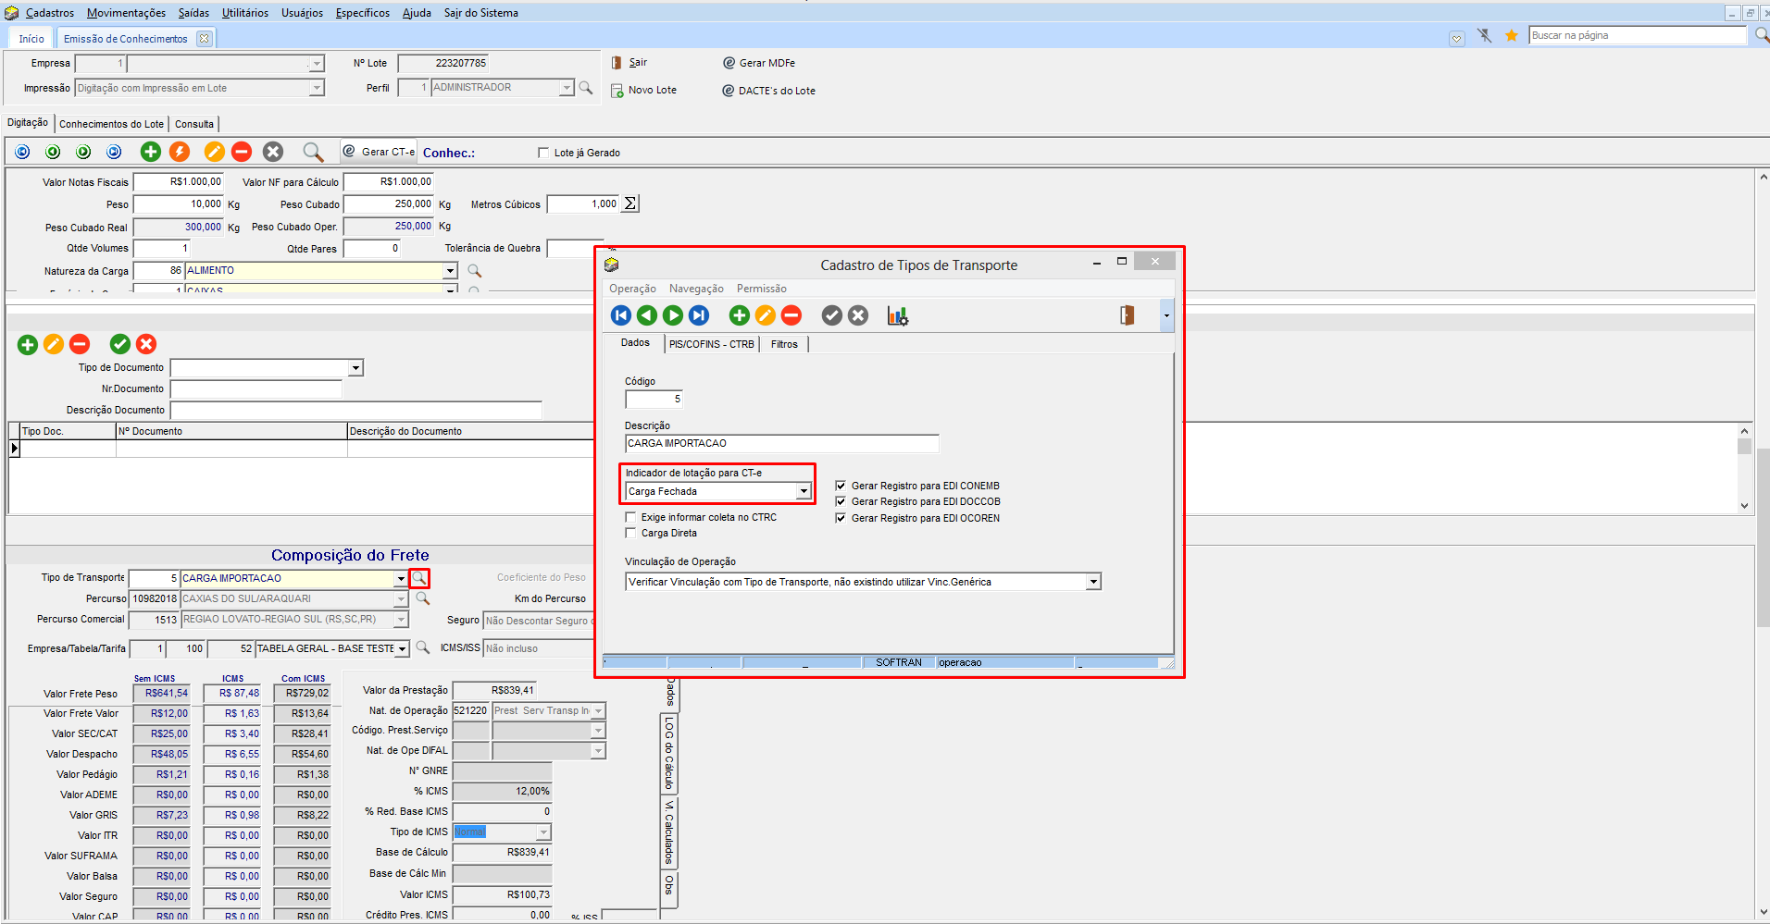The image size is (1770, 924).
Task: Click the star favorite icon in top bar
Action: pyautogui.click(x=1512, y=36)
